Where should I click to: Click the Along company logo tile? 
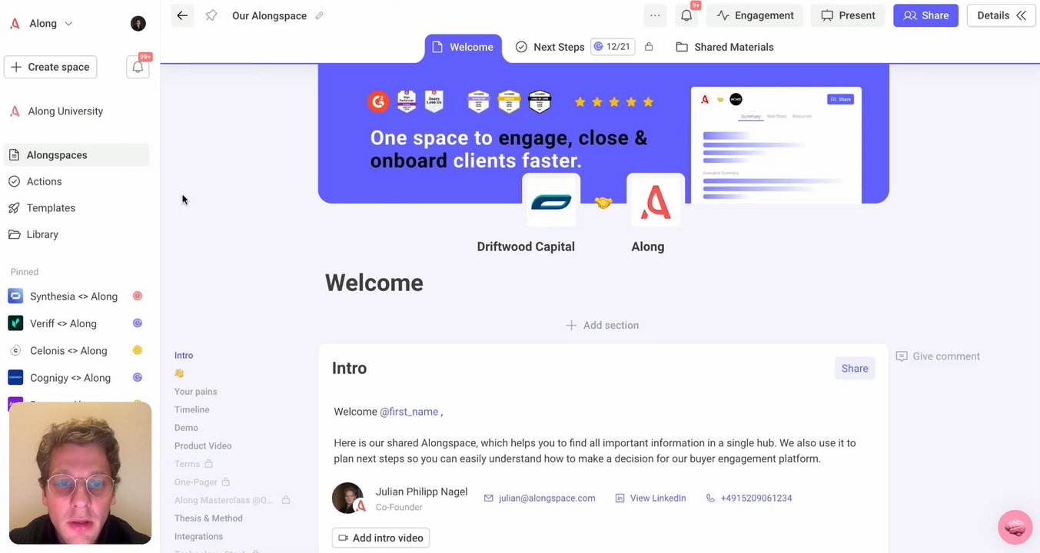click(x=656, y=202)
